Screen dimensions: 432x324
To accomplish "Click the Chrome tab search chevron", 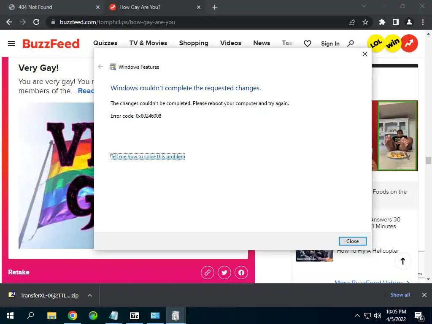I will coord(364,6).
